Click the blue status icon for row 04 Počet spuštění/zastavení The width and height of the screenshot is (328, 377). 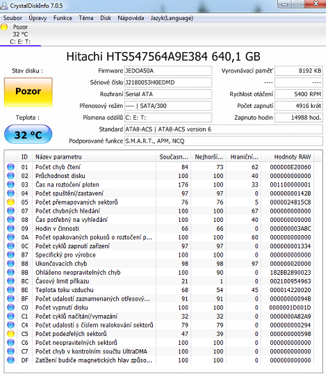click(10, 193)
